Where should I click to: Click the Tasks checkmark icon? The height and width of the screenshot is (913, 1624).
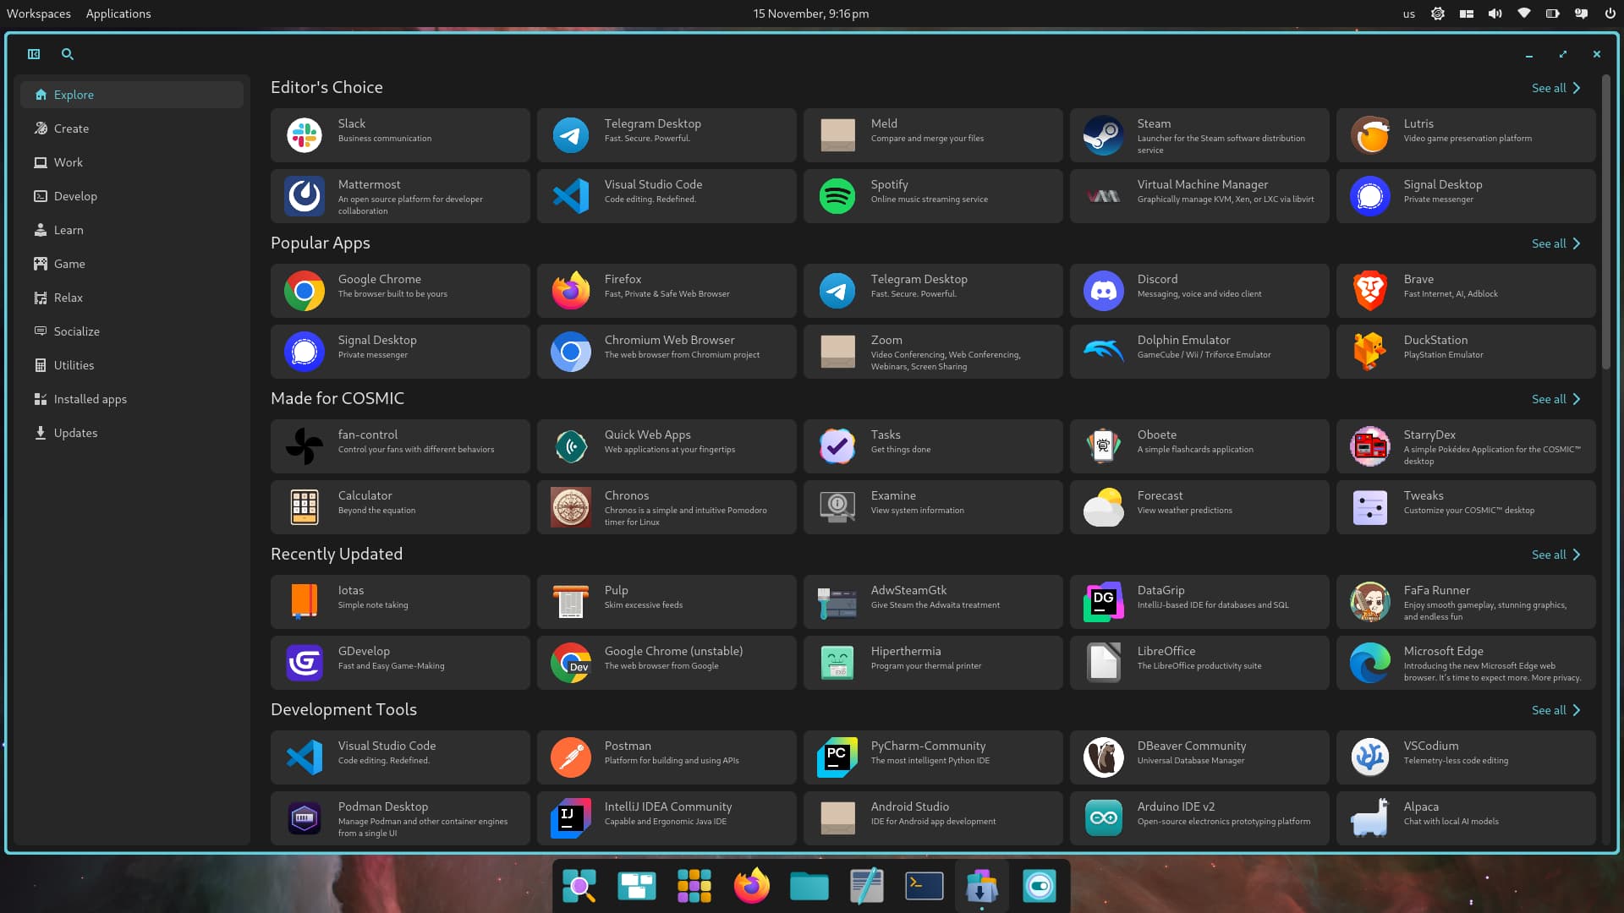coord(837,446)
